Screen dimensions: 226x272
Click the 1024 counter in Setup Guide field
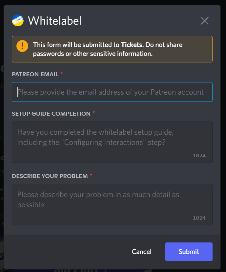(199, 155)
